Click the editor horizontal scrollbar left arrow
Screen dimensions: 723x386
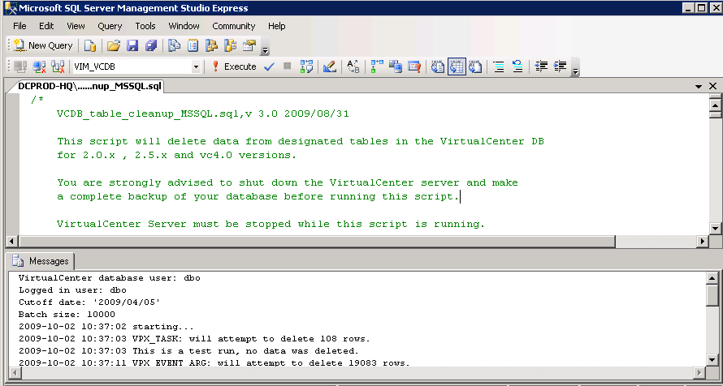pos(12,241)
